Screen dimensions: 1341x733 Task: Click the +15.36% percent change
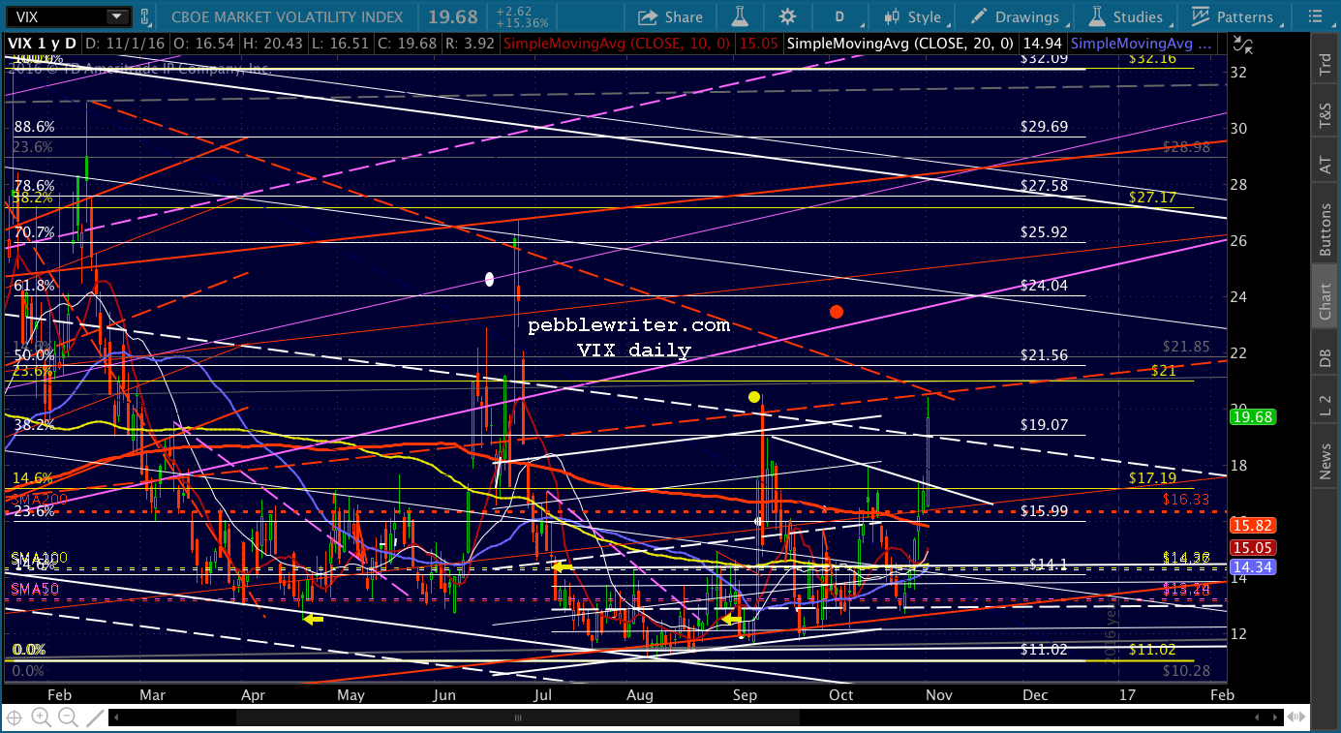pos(522,22)
